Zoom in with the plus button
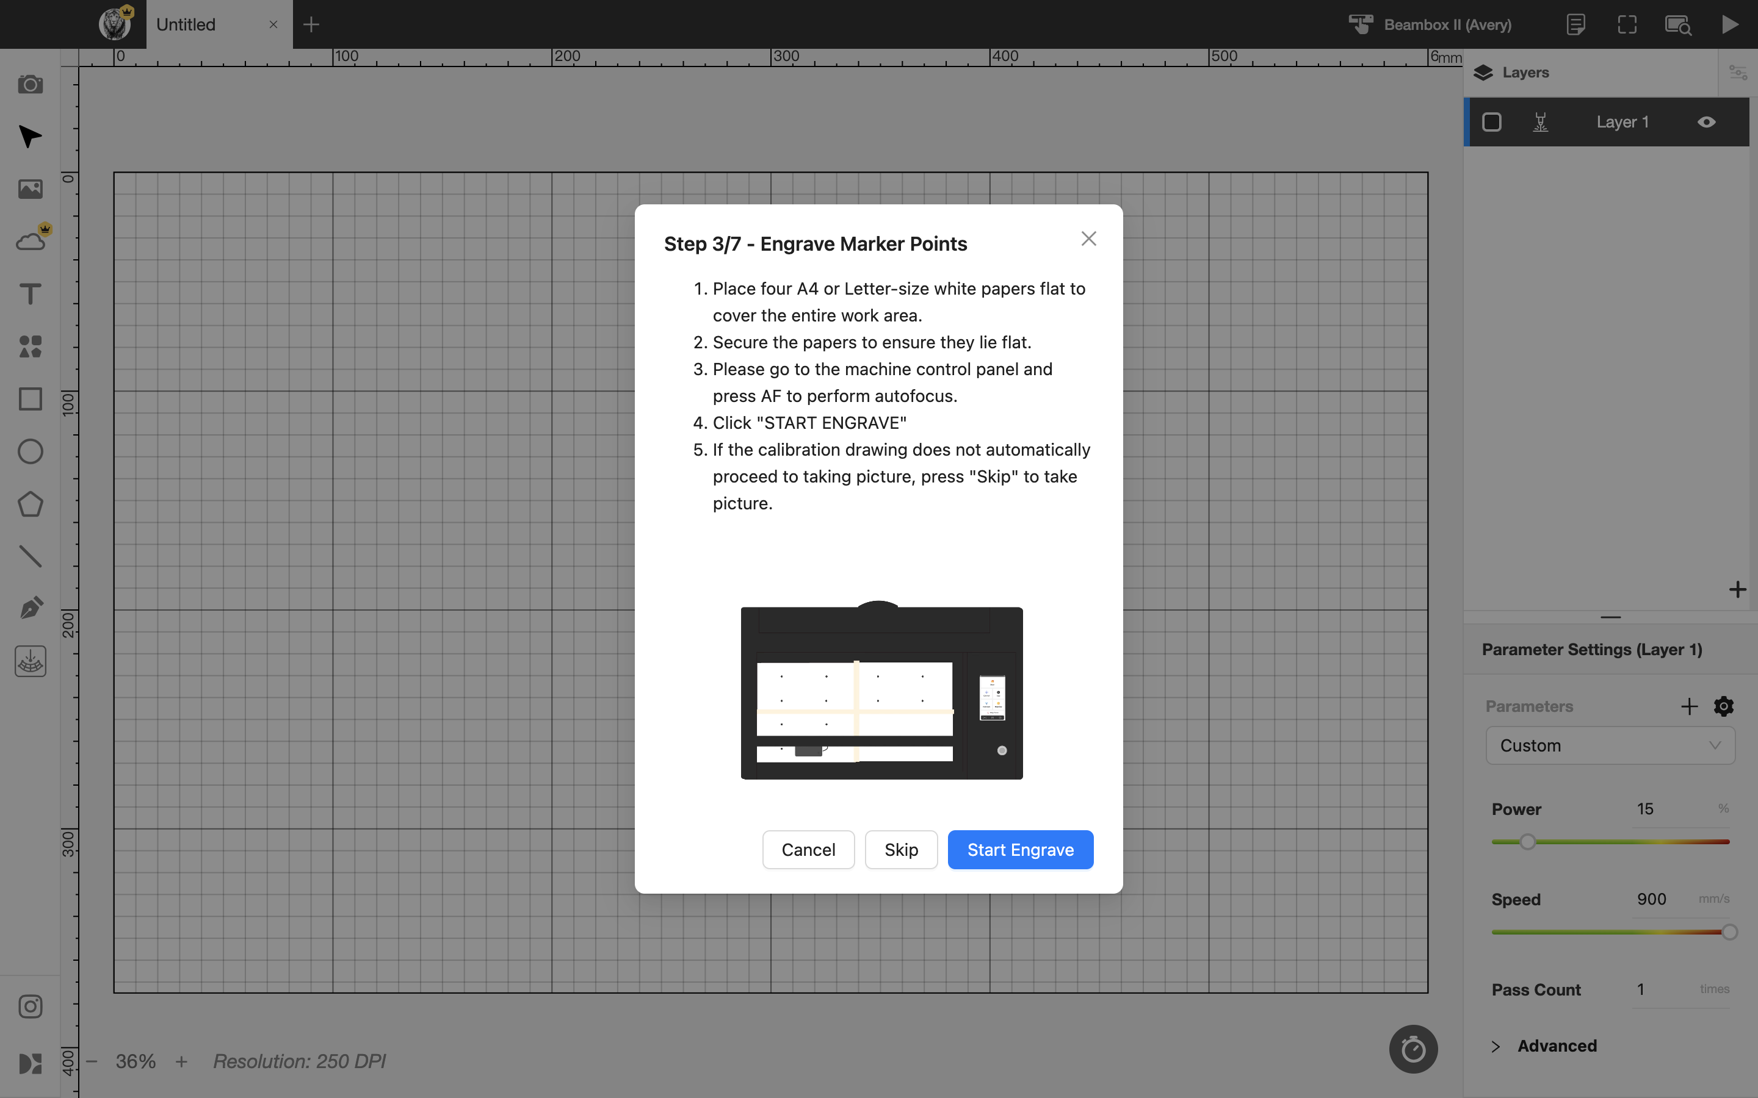This screenshot has width=1758, height=1098. point(182,1061)
